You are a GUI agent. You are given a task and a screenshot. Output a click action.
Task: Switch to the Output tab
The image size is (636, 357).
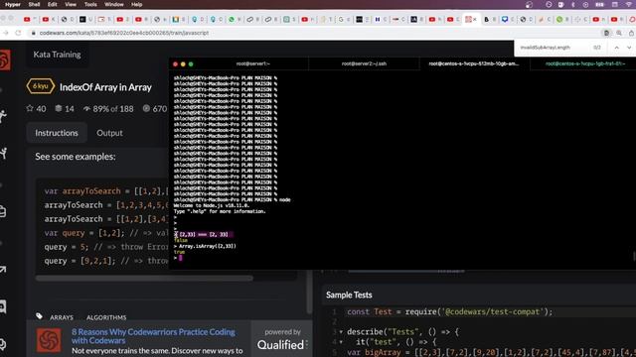click(x=109, y=133)
